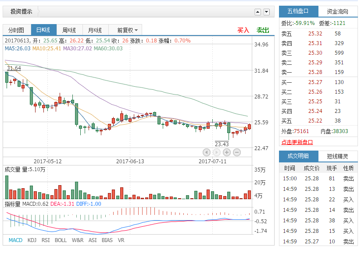Collapse the 投资提示 bar with the up arrow icon

(258, 12)
